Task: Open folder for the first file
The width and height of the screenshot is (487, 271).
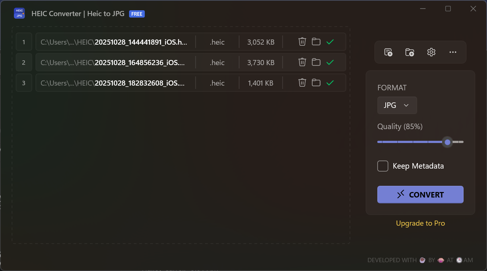Action: pyautogui.click(x=316, y=42)
